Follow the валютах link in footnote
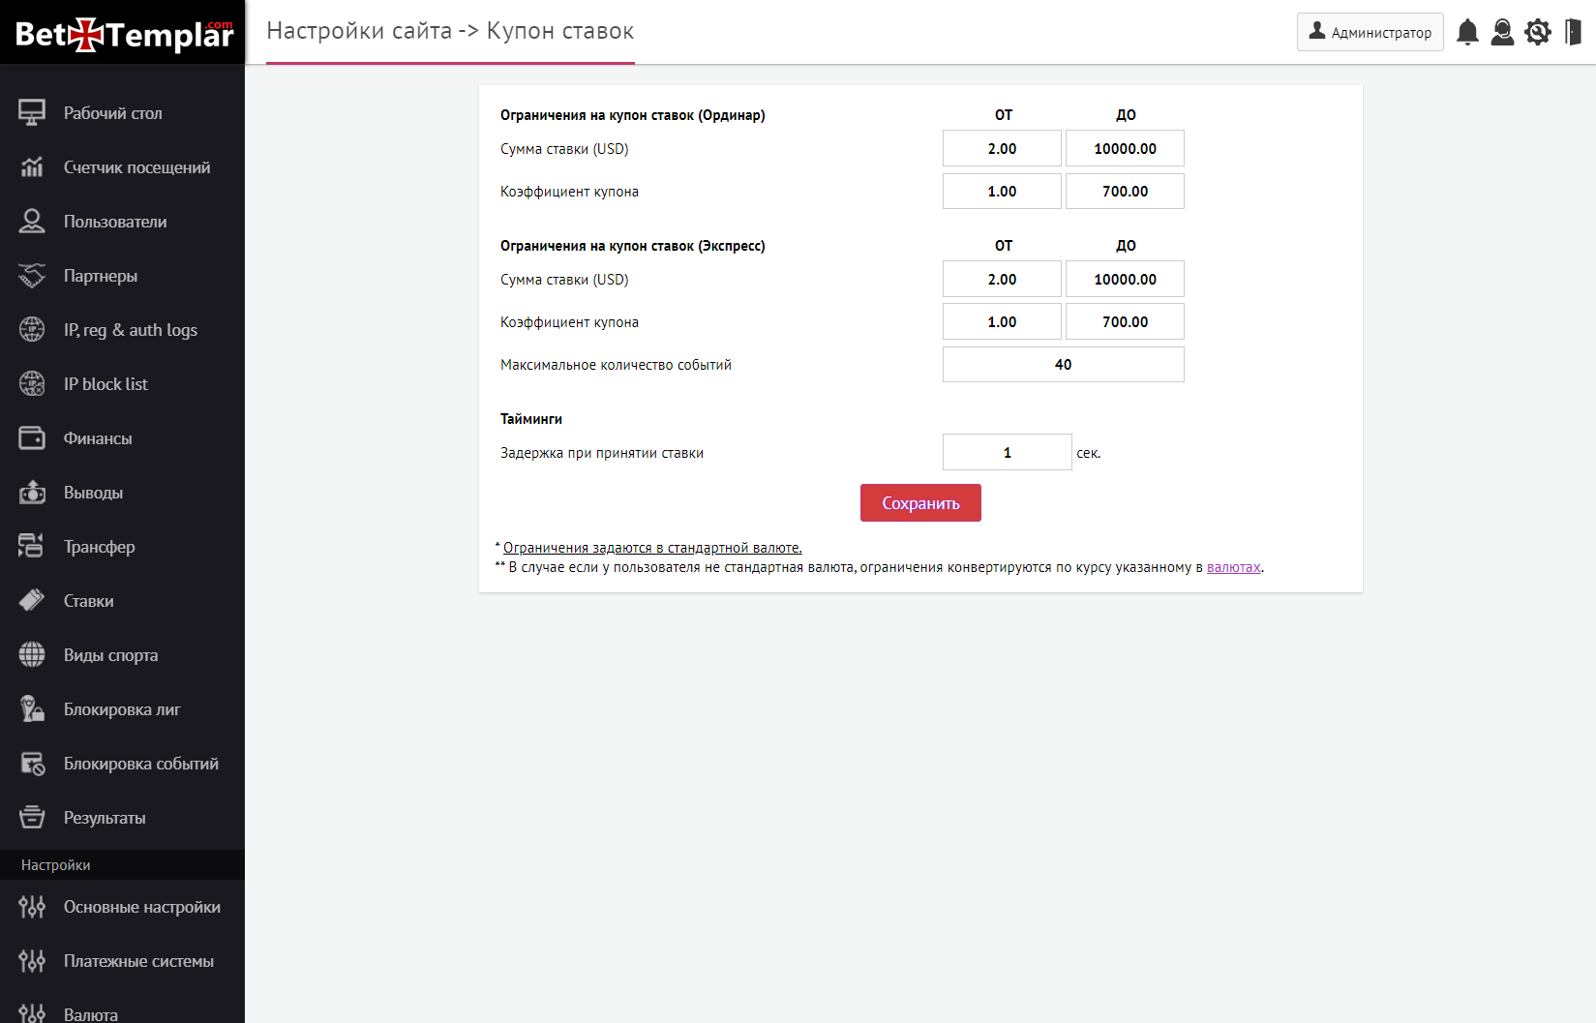The width and height of the screenshot is (1596, 1023). point(1233,567)
